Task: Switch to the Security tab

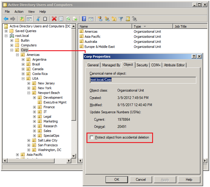Action: click(142, 65)
